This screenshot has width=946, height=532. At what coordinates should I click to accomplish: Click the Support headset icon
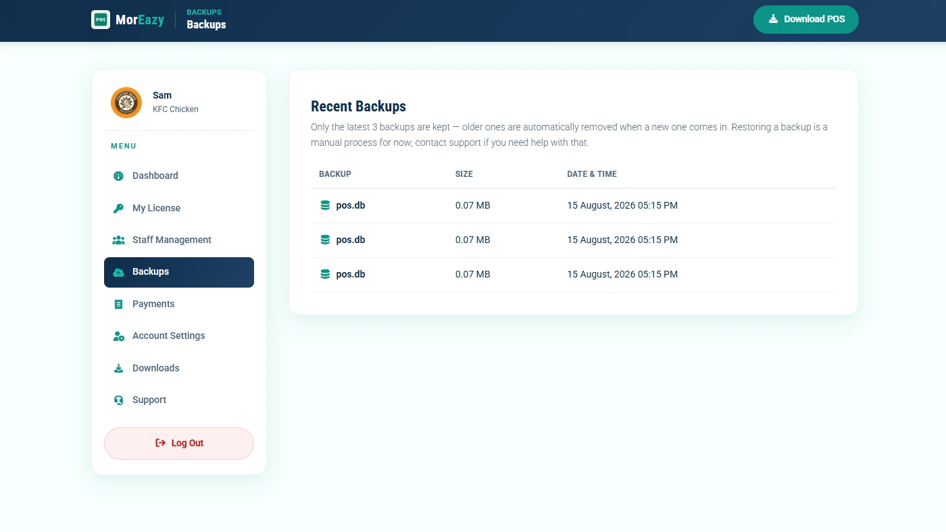pyautogui.click(x=118, y=400)
